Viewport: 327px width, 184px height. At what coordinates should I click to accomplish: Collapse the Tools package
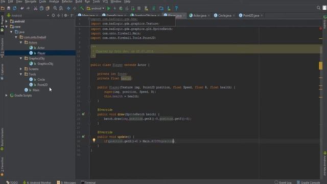point(21,74)
